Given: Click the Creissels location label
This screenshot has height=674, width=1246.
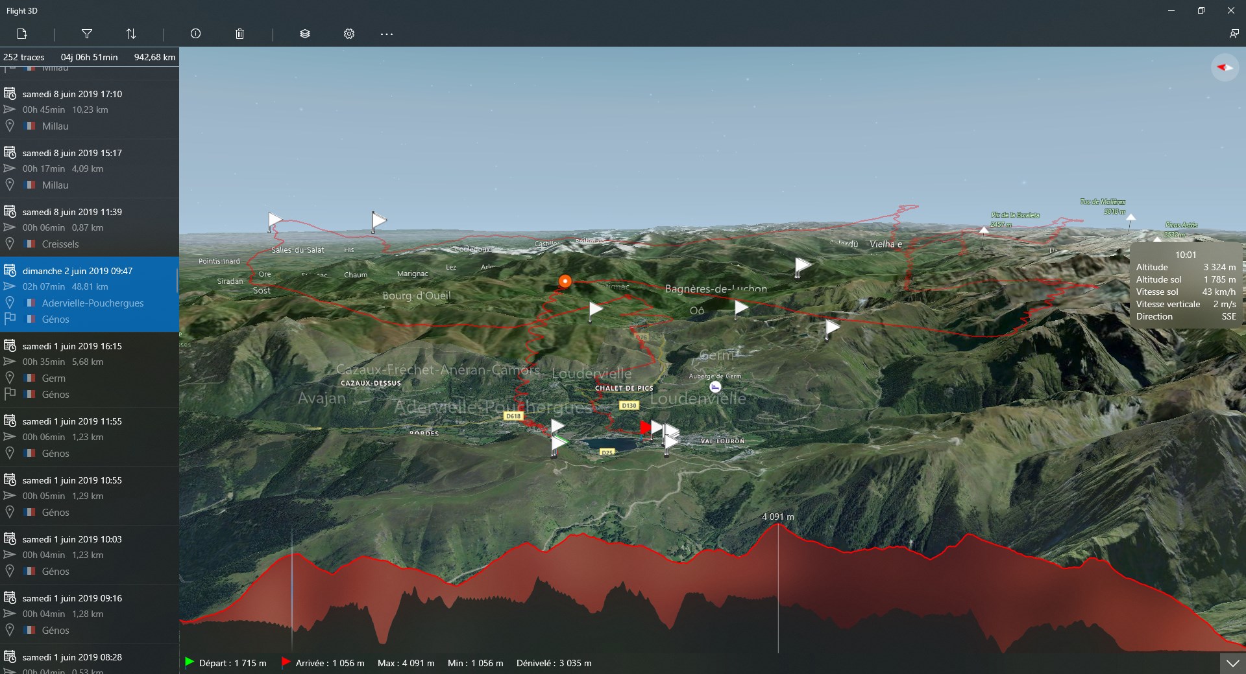Looking at the screenshot, I should [x=60, y=244].
